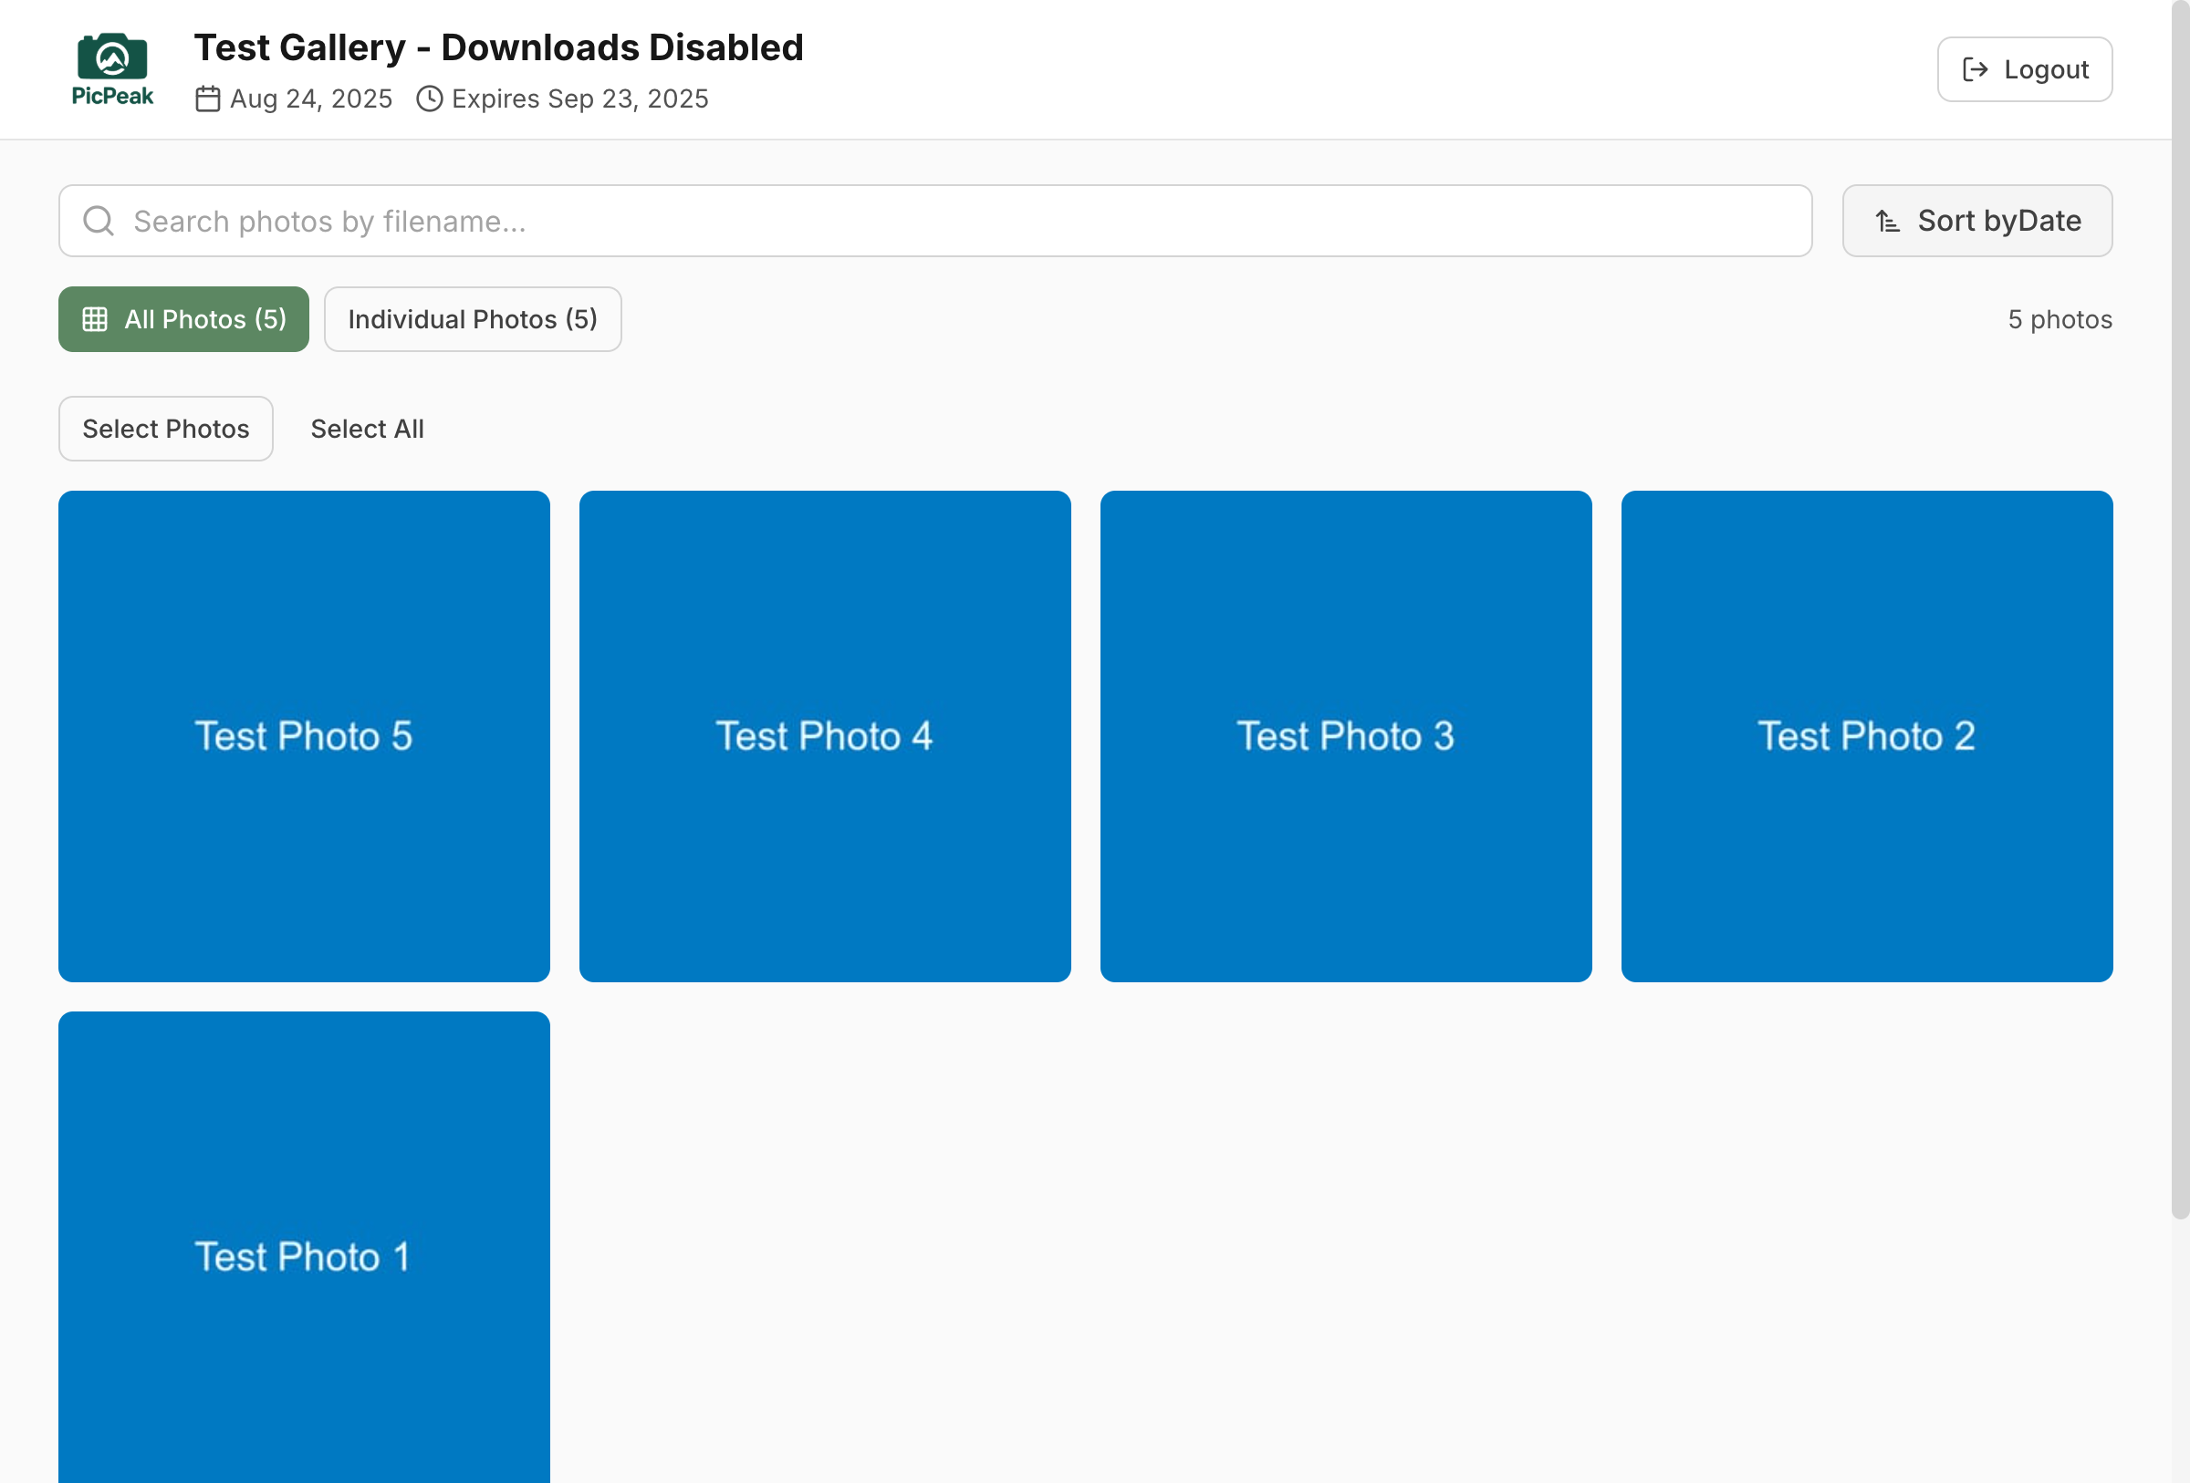
Task: Open the Sort by Date dropdown
Action: click(x=1977, y=222)
